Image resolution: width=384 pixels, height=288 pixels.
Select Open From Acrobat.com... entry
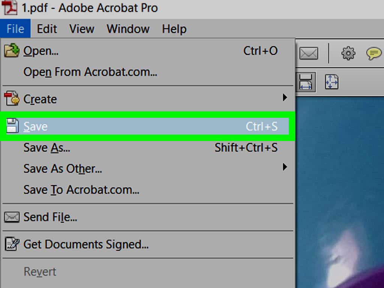click(90, 72)
